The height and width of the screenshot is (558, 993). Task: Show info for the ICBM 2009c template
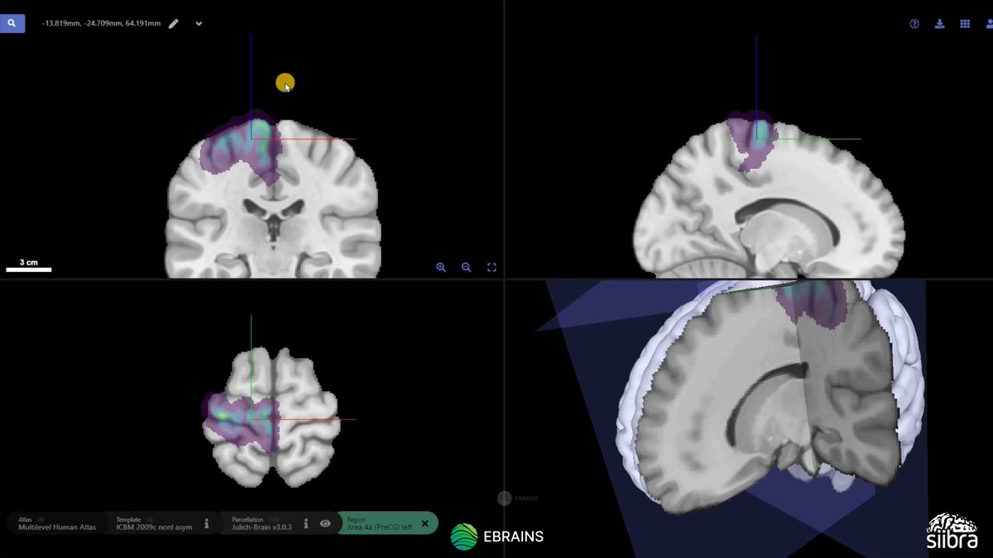click(207, 523)
